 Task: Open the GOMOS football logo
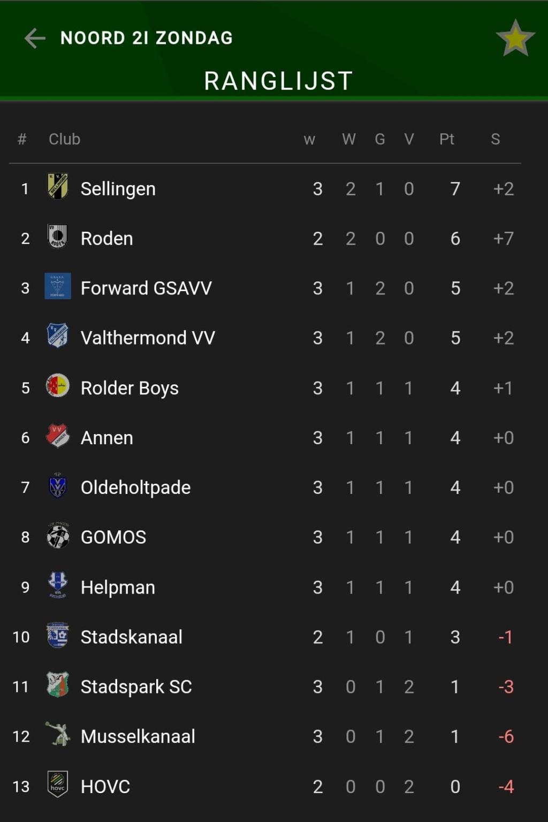57,536
